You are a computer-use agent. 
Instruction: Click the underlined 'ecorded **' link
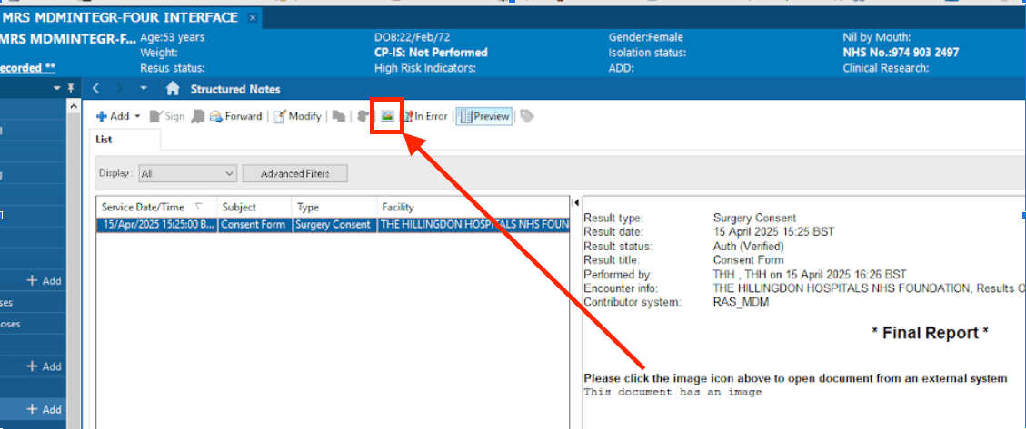tap(27, 67)
